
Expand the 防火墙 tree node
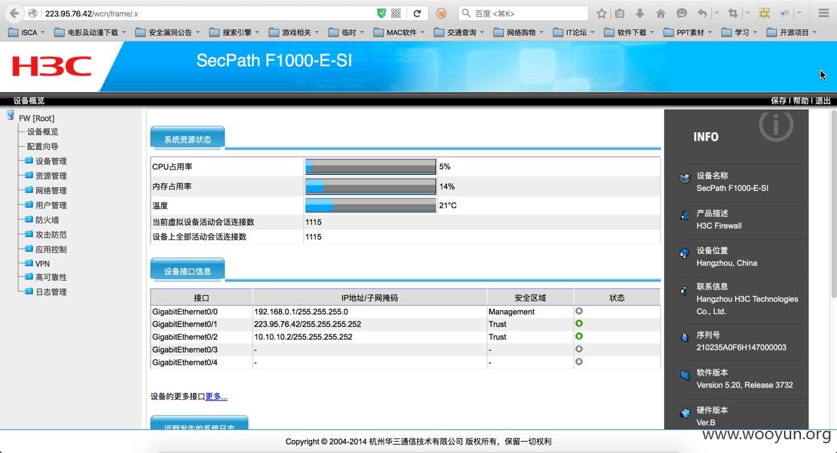tap(29, 219)
